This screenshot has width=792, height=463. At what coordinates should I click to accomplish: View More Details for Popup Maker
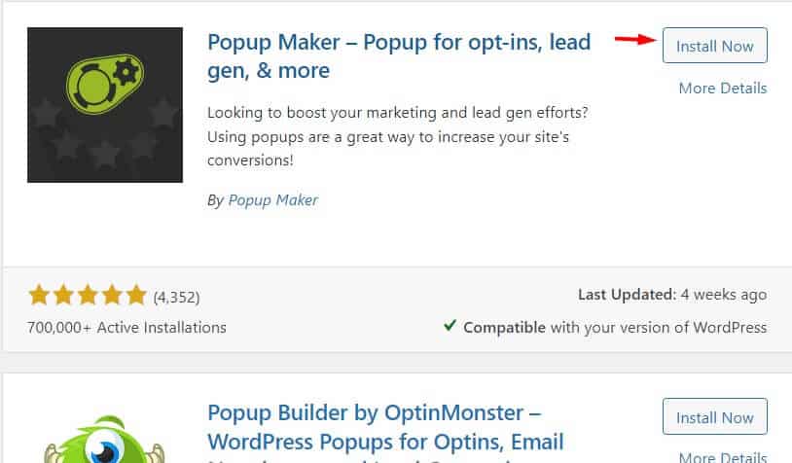pos(723,89)
